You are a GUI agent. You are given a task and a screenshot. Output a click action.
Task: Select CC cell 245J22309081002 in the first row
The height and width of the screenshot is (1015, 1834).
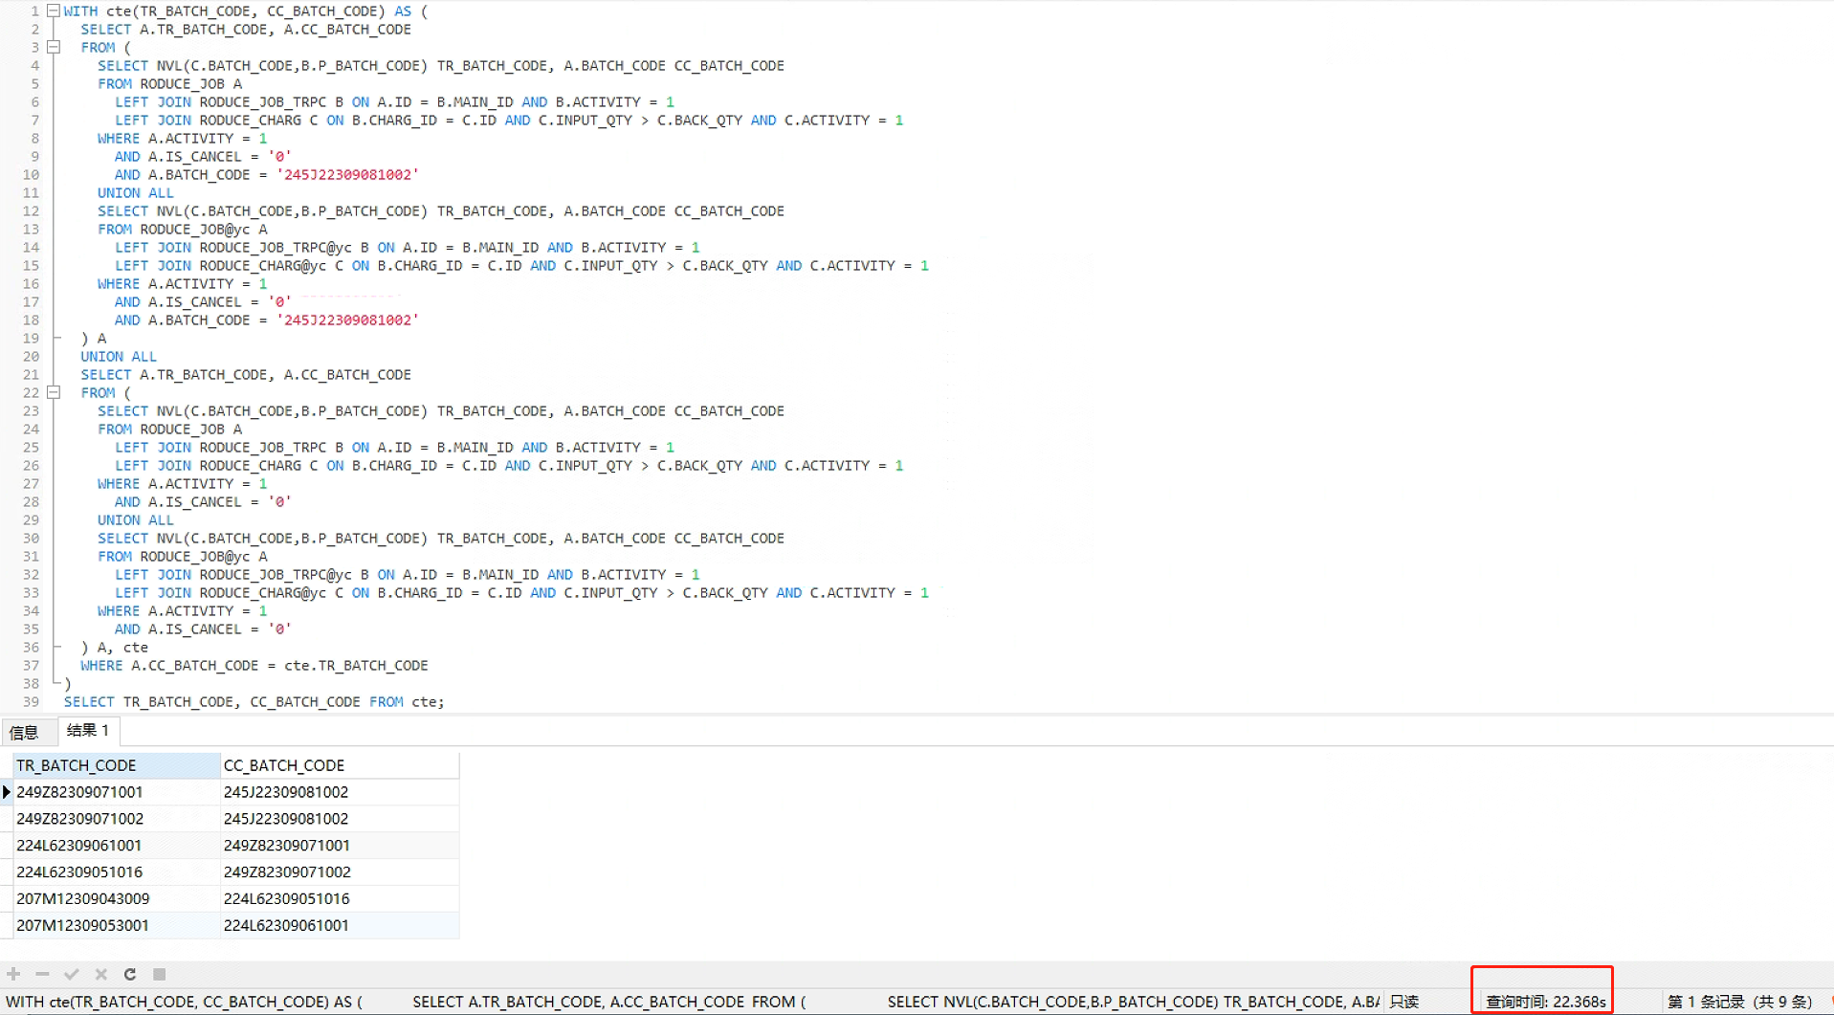coord(340,792)
